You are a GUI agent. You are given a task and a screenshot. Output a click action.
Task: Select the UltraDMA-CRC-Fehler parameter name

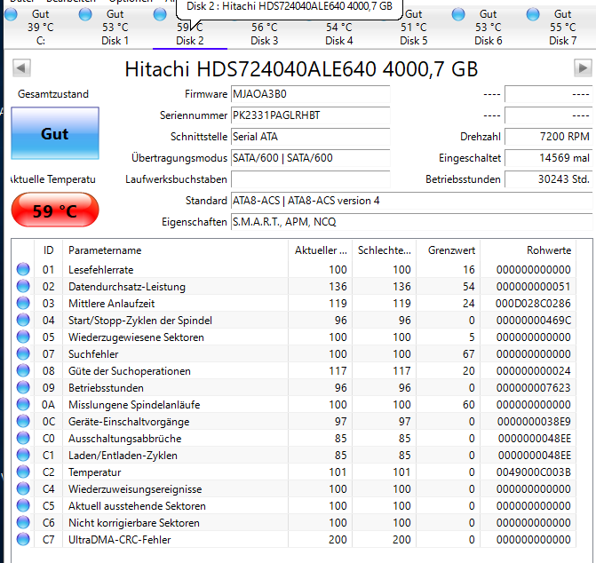coord(119,540)
